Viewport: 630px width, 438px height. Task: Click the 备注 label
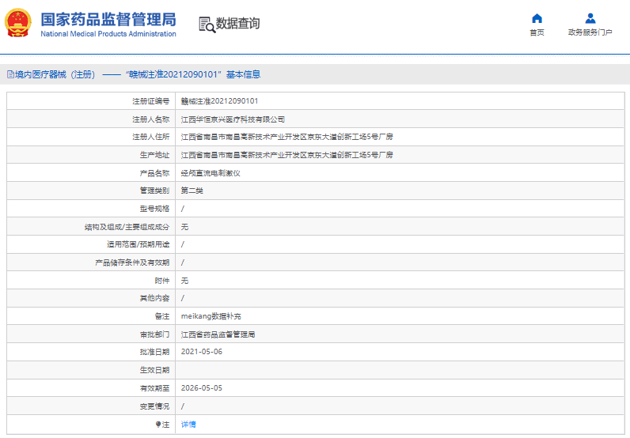click(162, 316)
